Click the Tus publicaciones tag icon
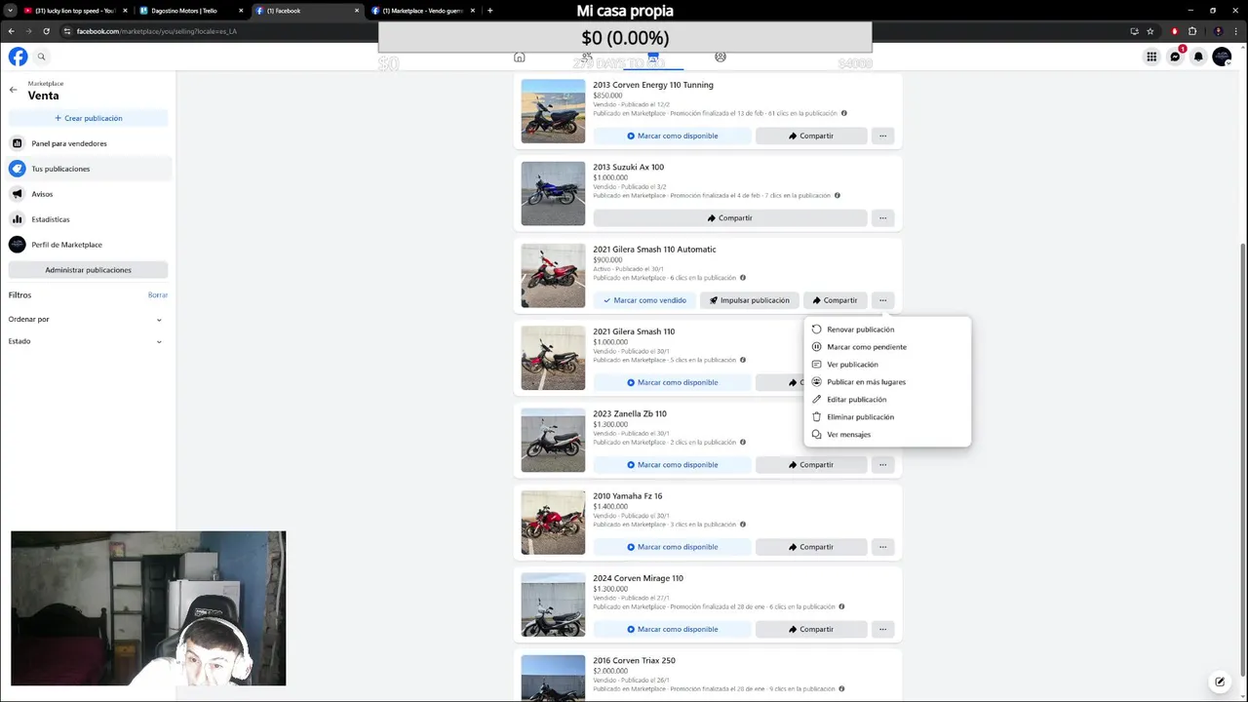 [x=18, y=169]
